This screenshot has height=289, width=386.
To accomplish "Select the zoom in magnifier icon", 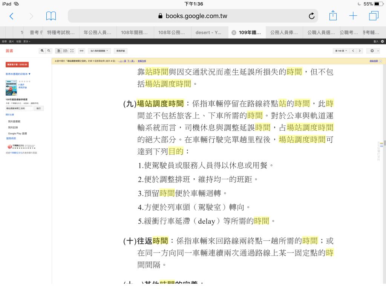I will pyautogui.click(x=42, y=50).
